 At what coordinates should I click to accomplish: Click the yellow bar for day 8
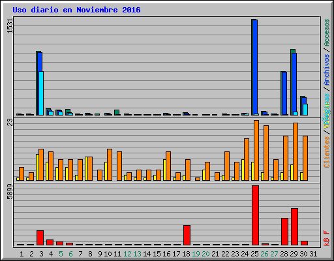[86, 168]
